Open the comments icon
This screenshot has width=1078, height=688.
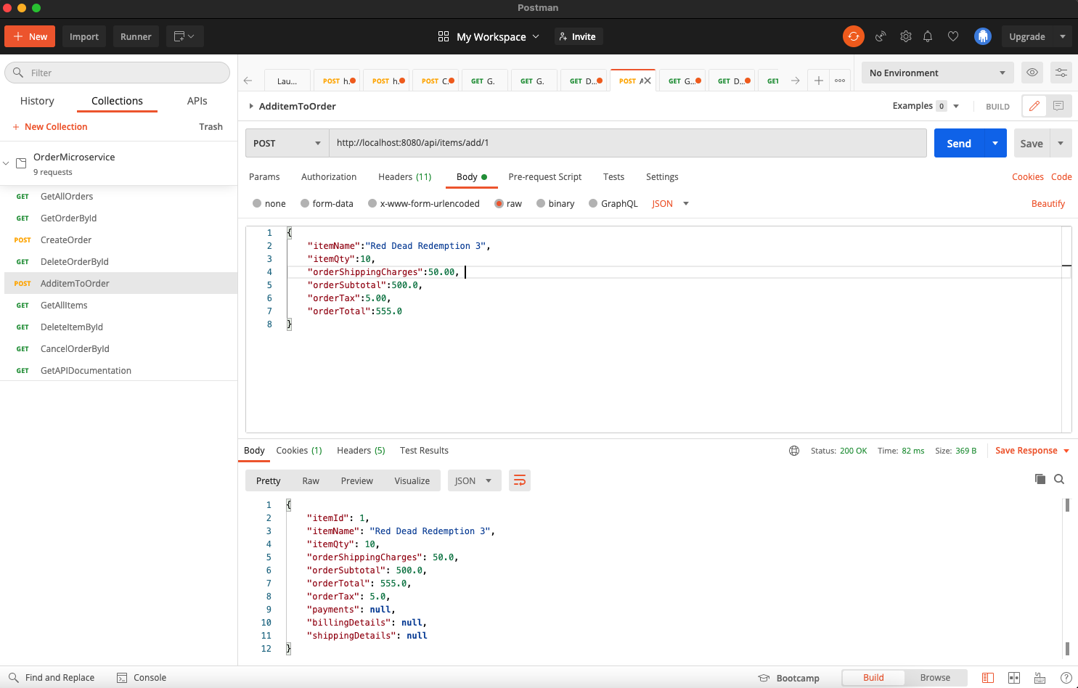click(1058, 106)
